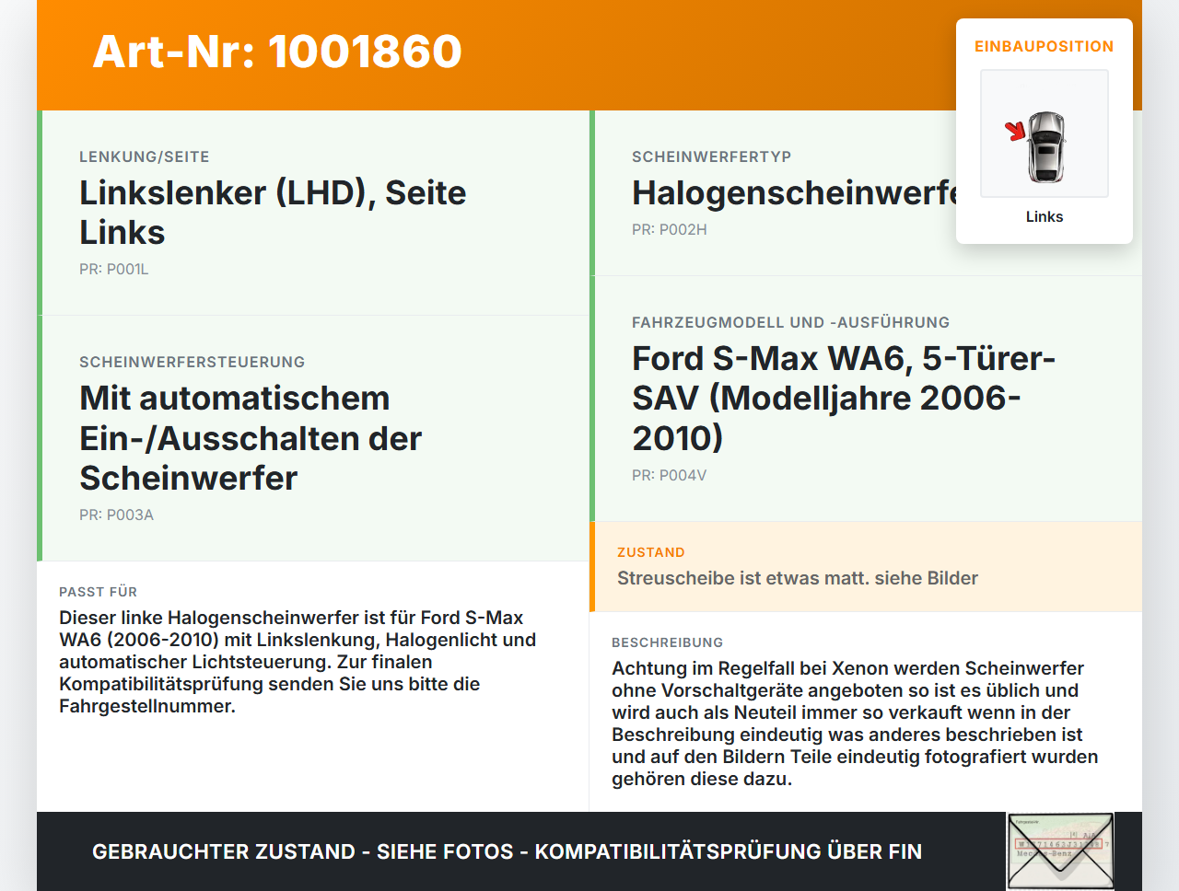Select the Links label under the car image

tap(1044, 216)
